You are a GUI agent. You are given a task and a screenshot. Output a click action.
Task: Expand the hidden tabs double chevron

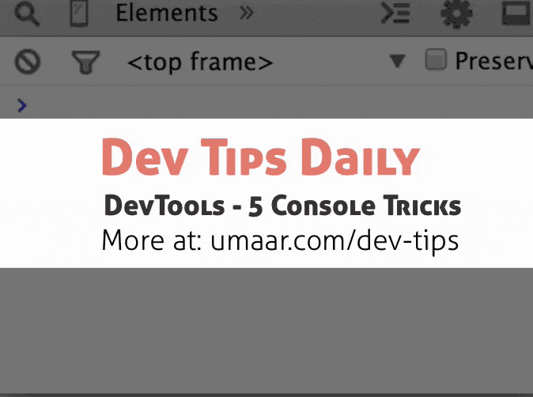247,13
